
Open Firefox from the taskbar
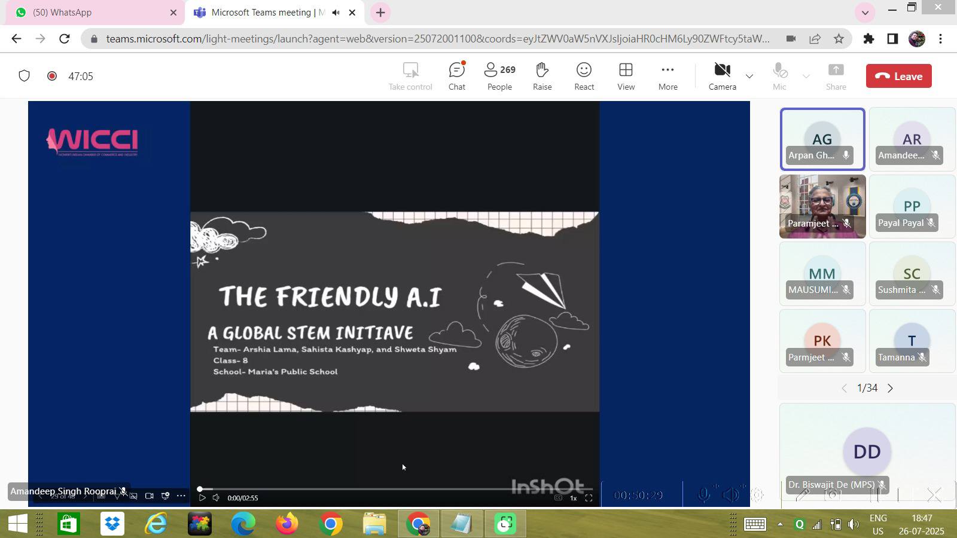[x=287, y=524]
